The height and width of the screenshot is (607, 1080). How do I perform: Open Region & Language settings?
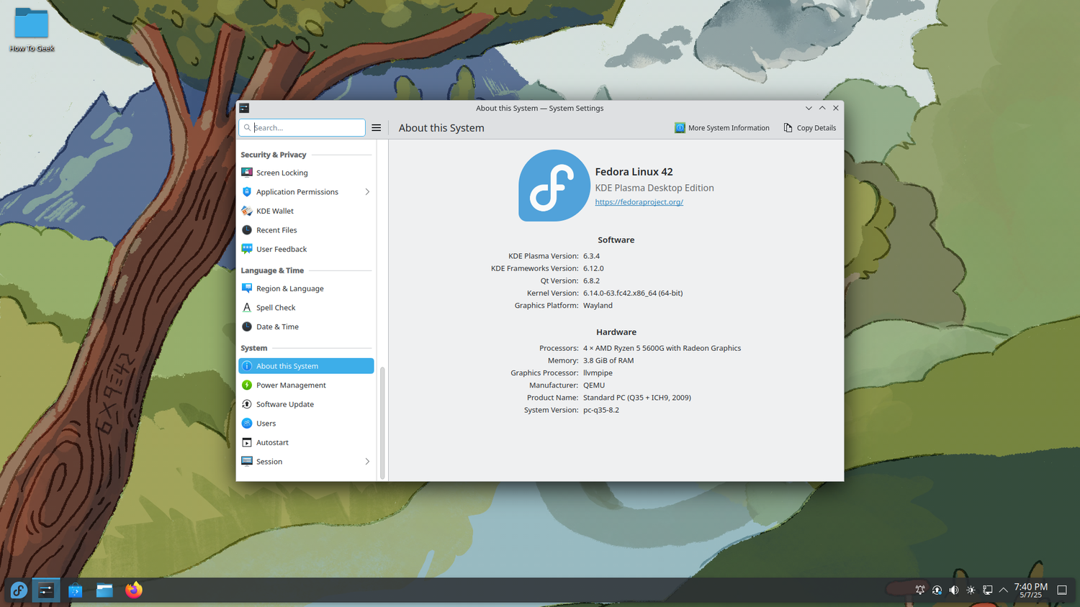(x=306, y=288)
